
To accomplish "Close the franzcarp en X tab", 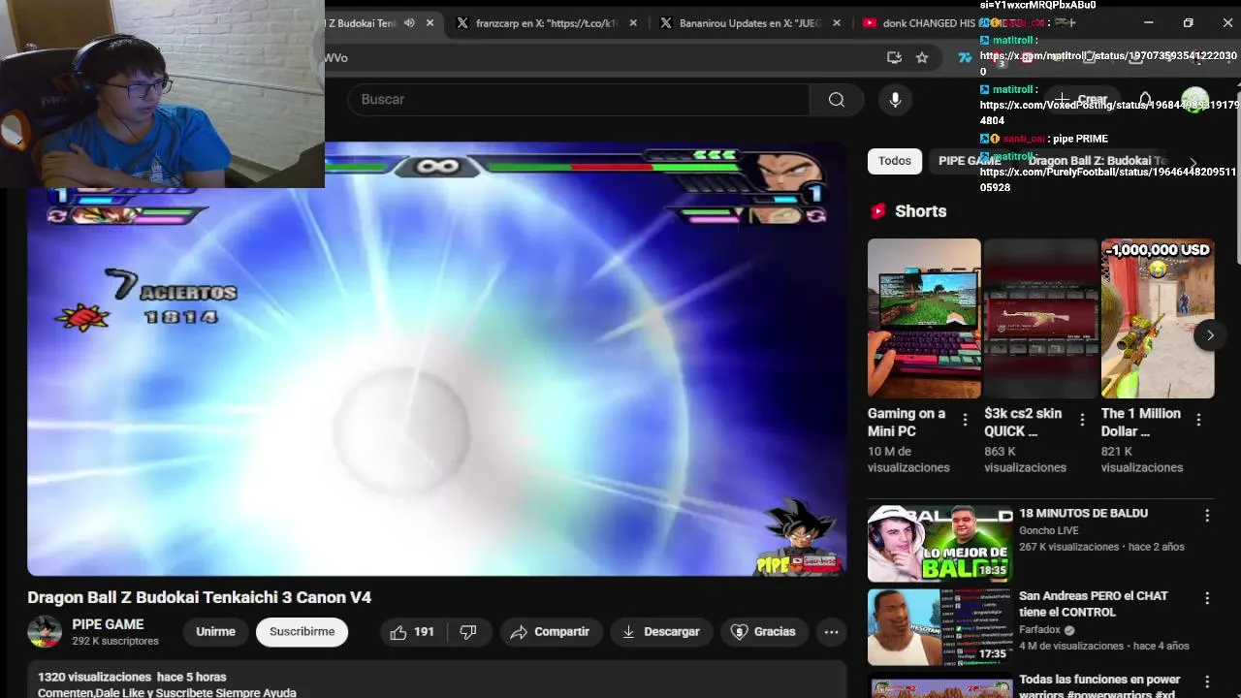I will coord(633,23).
